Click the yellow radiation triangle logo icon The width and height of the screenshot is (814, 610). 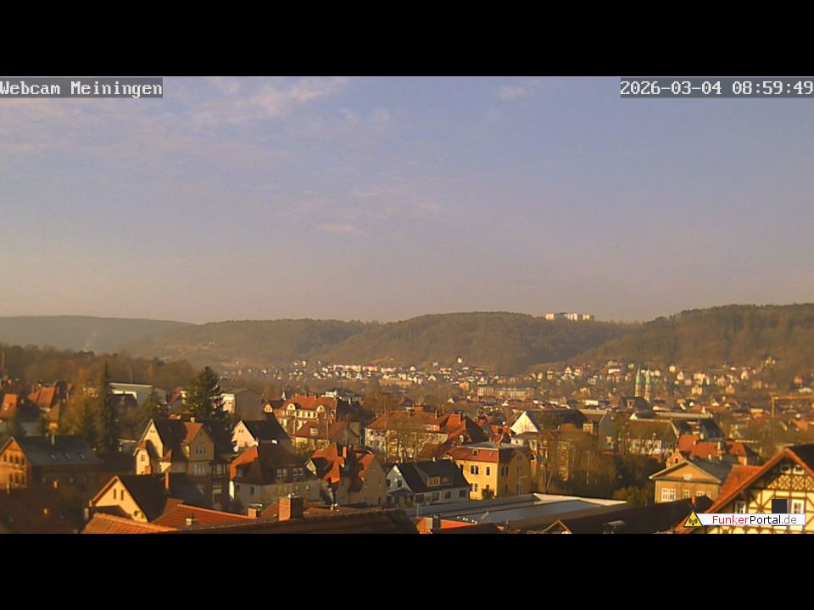coord(692,519)
